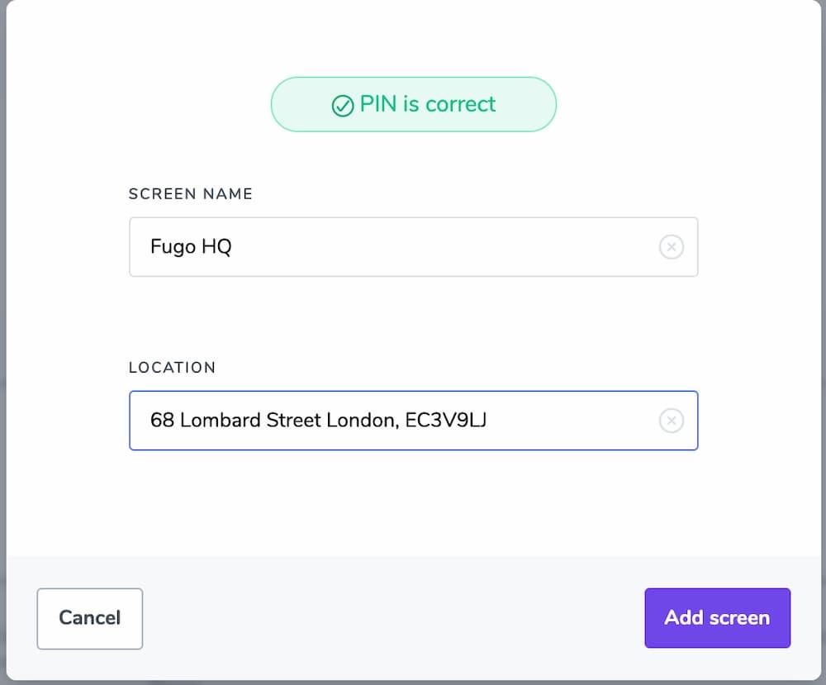Click the word 'Fugo' in Screen Name field

coord(171,247)
